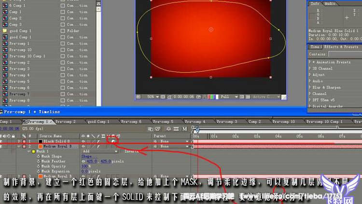
Task: Collapse the Mask 1 property group
Action: (x=29, y=151)
